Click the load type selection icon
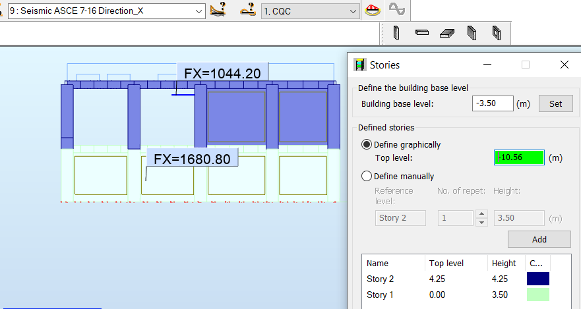The height and width of the screenshot is (309, 581). click(248, 9)
